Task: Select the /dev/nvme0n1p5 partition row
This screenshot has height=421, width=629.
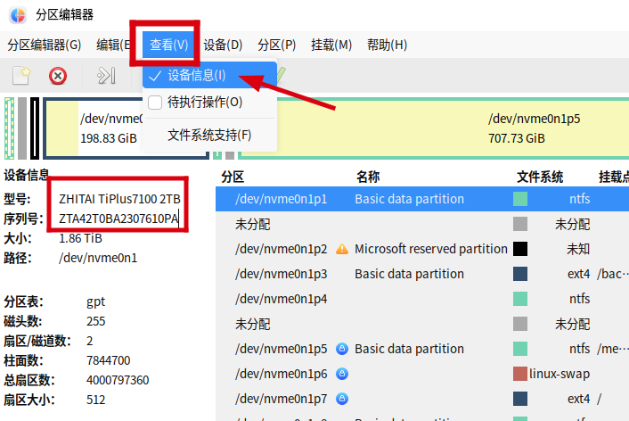Action: (422, 349)
